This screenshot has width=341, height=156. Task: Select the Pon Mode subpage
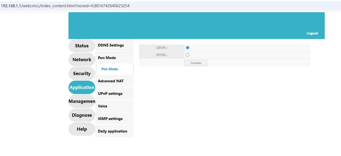(109, 69)
